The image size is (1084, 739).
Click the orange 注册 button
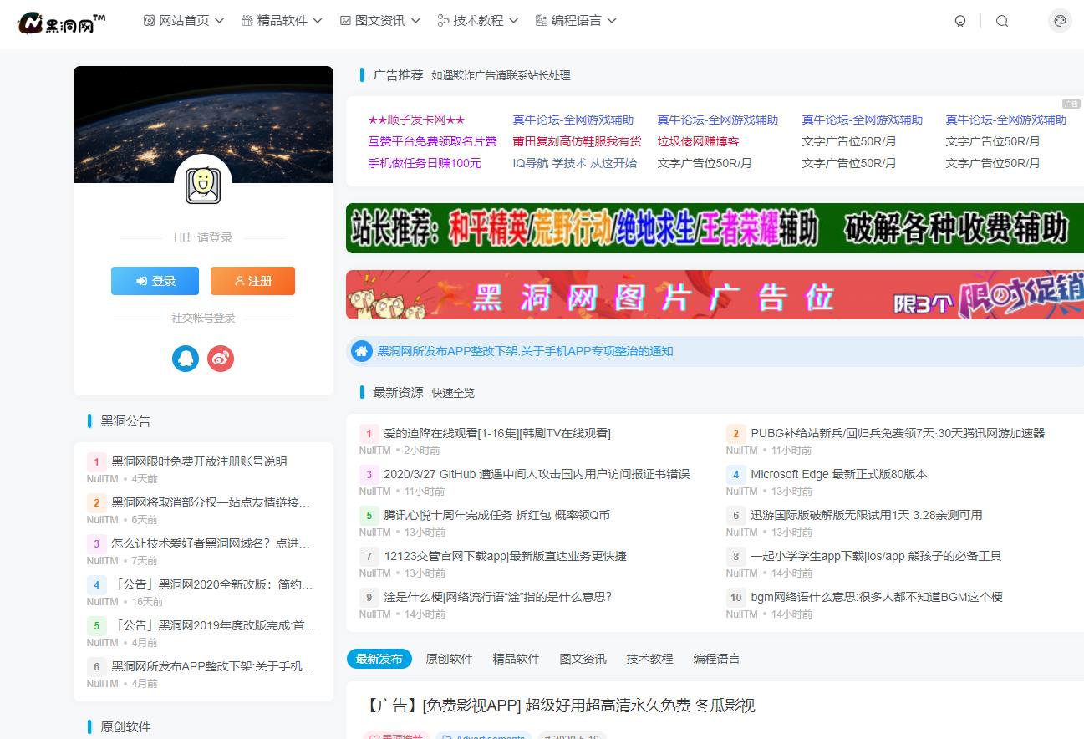coord(253,281)
